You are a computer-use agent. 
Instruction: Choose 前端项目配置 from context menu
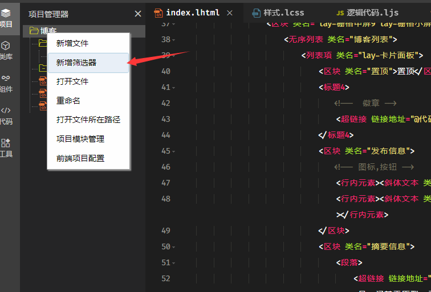pyautogui.click(x=88, y=158)
